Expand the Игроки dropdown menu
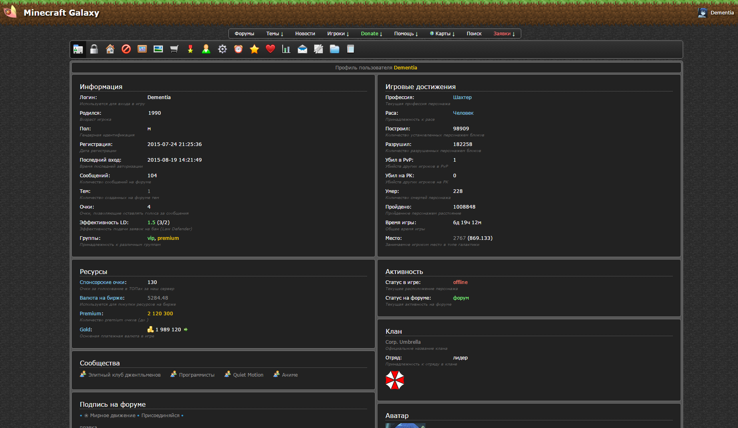738x428 pixels. (x=338, y=34)
